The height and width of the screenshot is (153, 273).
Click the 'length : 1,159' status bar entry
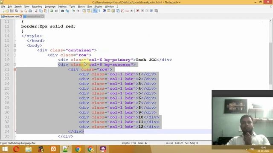coord(129,143)
